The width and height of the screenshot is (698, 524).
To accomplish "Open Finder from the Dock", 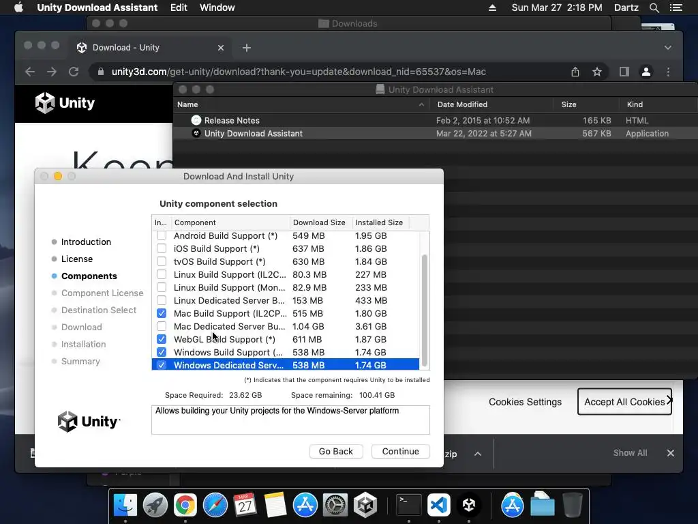I will 125,506.
